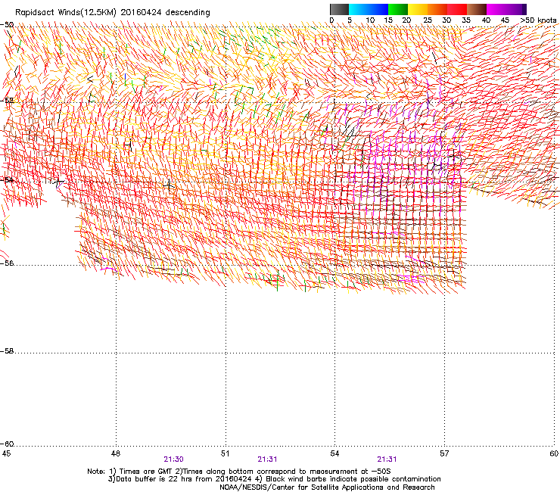This screenshot has width=560, height=492.
Task: Click the red 30-35 knots legend swatch
Action: pos(457,9)
